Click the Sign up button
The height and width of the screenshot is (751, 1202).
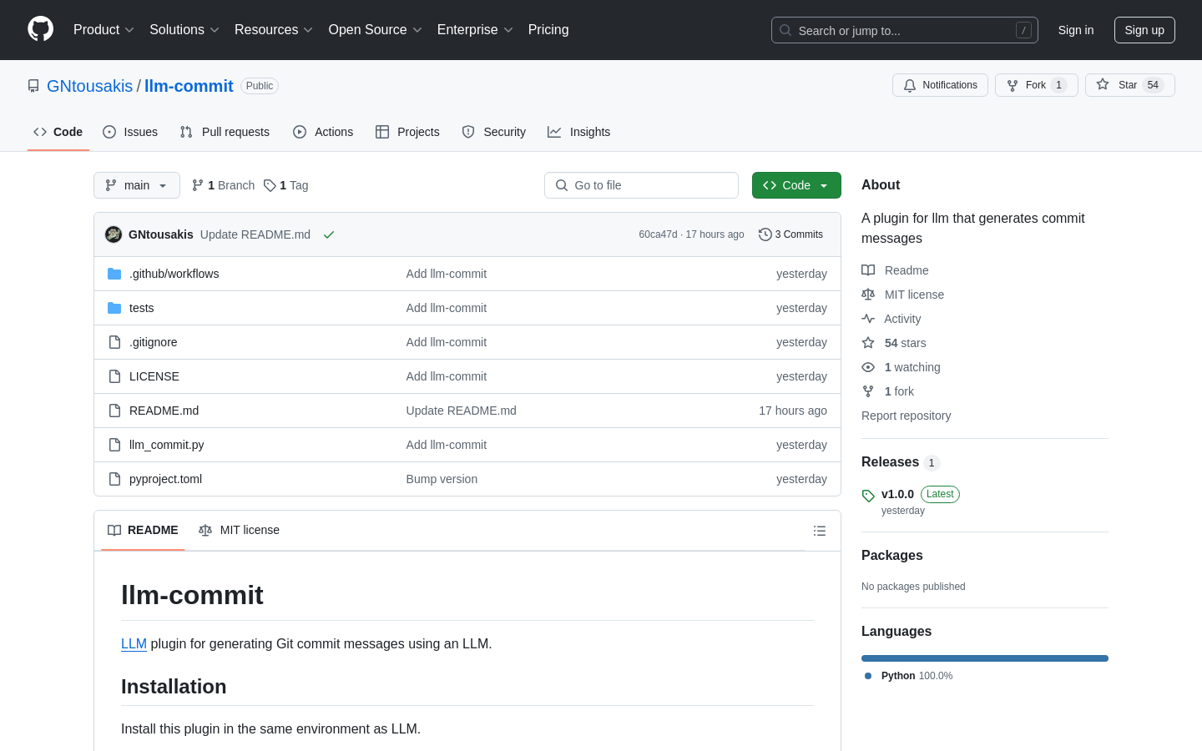[1144, 30]
